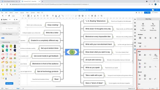This screenshot has width=160, height=90.
Task: Open Branch curve style option
Action: coord(155,79)
